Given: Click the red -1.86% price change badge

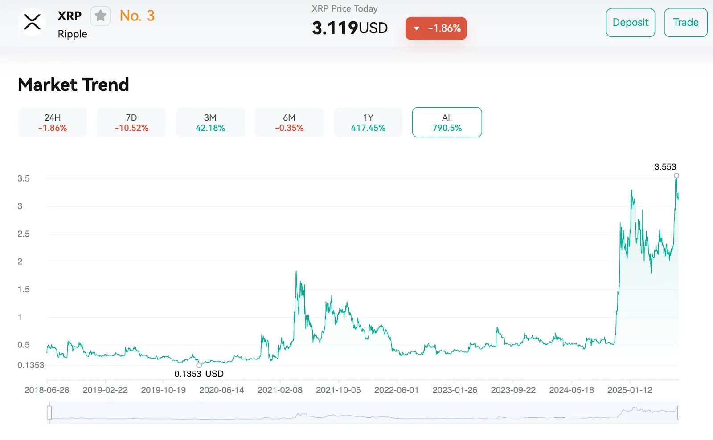Looking at the screenshot, I should (x=436, y=28).
